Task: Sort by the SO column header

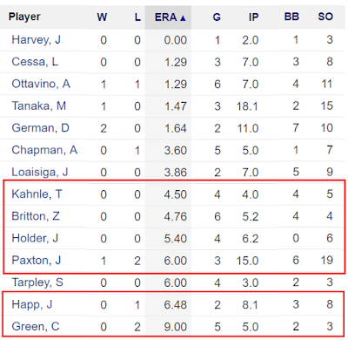Action: [325, 17]
